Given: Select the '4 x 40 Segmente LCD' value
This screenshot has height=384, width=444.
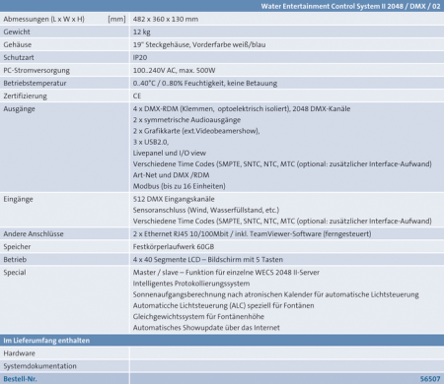Looking at the screenshot, I should tap(208, 260).
